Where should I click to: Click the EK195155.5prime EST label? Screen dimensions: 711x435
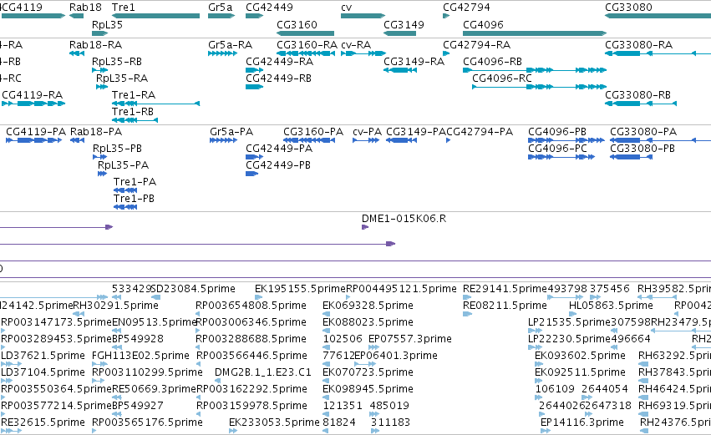coord(300,289)
